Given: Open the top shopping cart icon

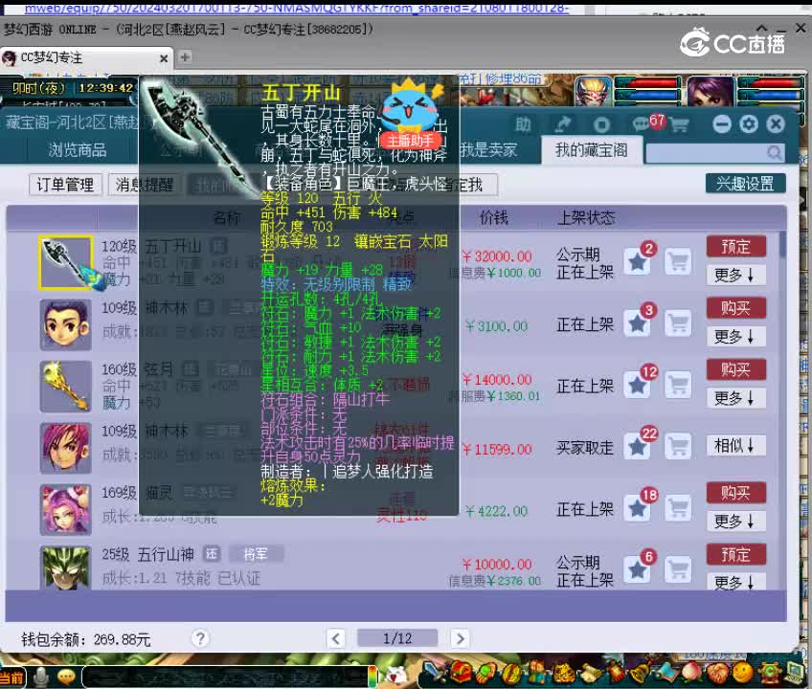Looking at the screenshot, I should click(679, 124).
